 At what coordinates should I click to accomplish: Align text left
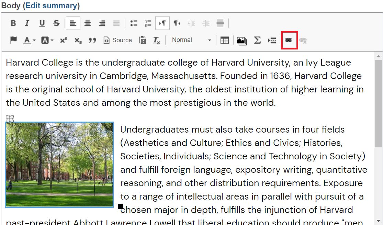pyautogui.click(x=73, y=23)
